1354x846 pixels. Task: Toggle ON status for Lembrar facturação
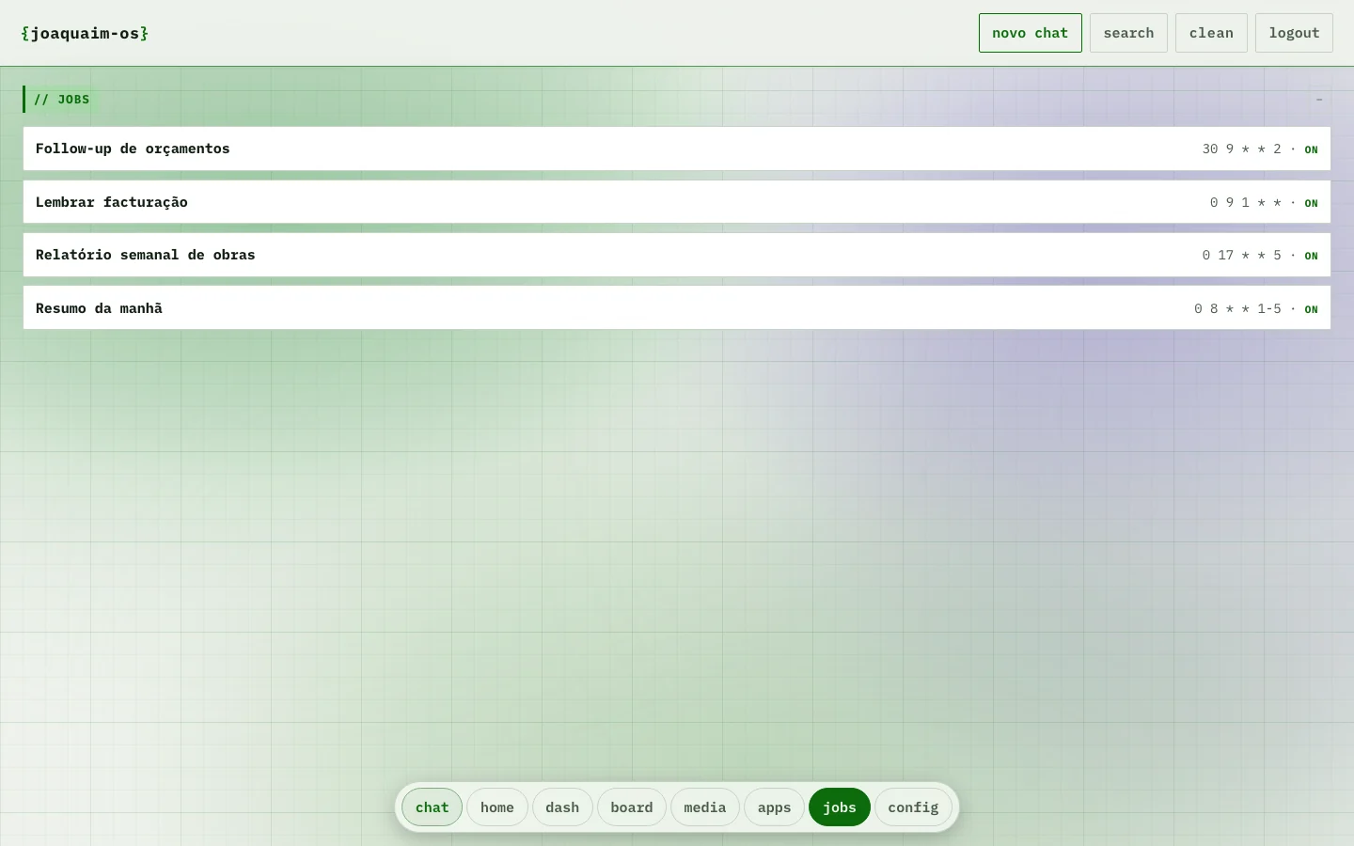pyautogui.click(x=1311, y=203)
